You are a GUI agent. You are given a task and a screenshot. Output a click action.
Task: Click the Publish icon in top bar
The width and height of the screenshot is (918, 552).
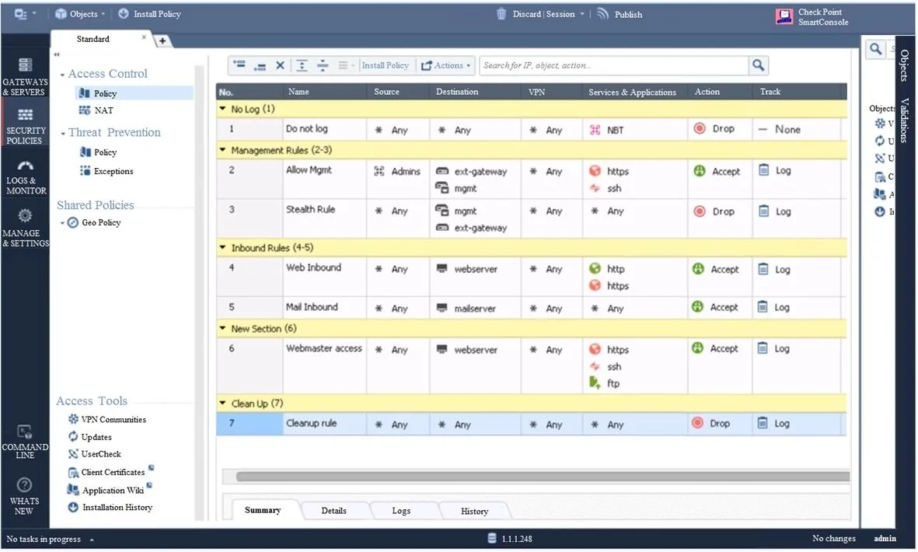pos(602,13)
